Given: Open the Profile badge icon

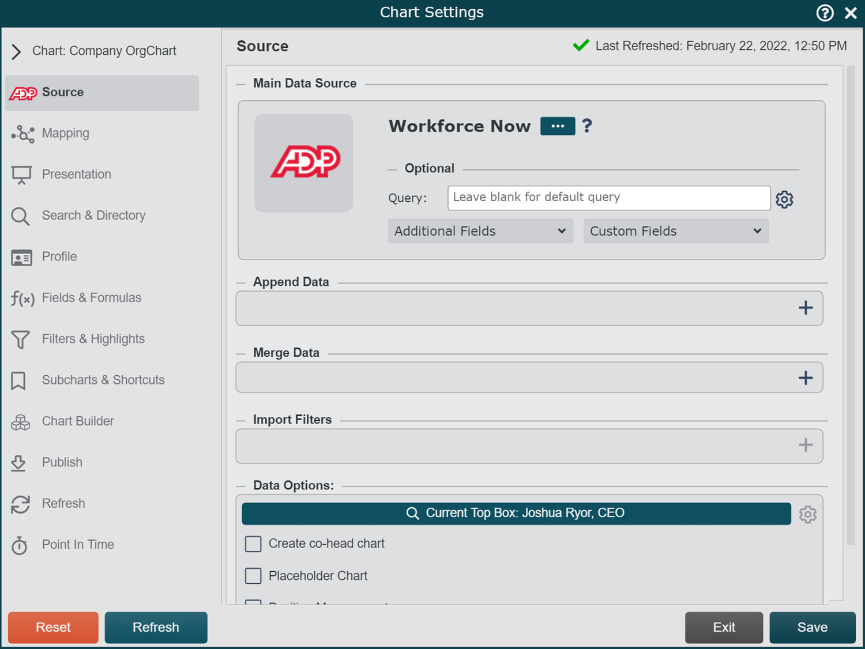Looking at the screenshot, I should 21,257.
